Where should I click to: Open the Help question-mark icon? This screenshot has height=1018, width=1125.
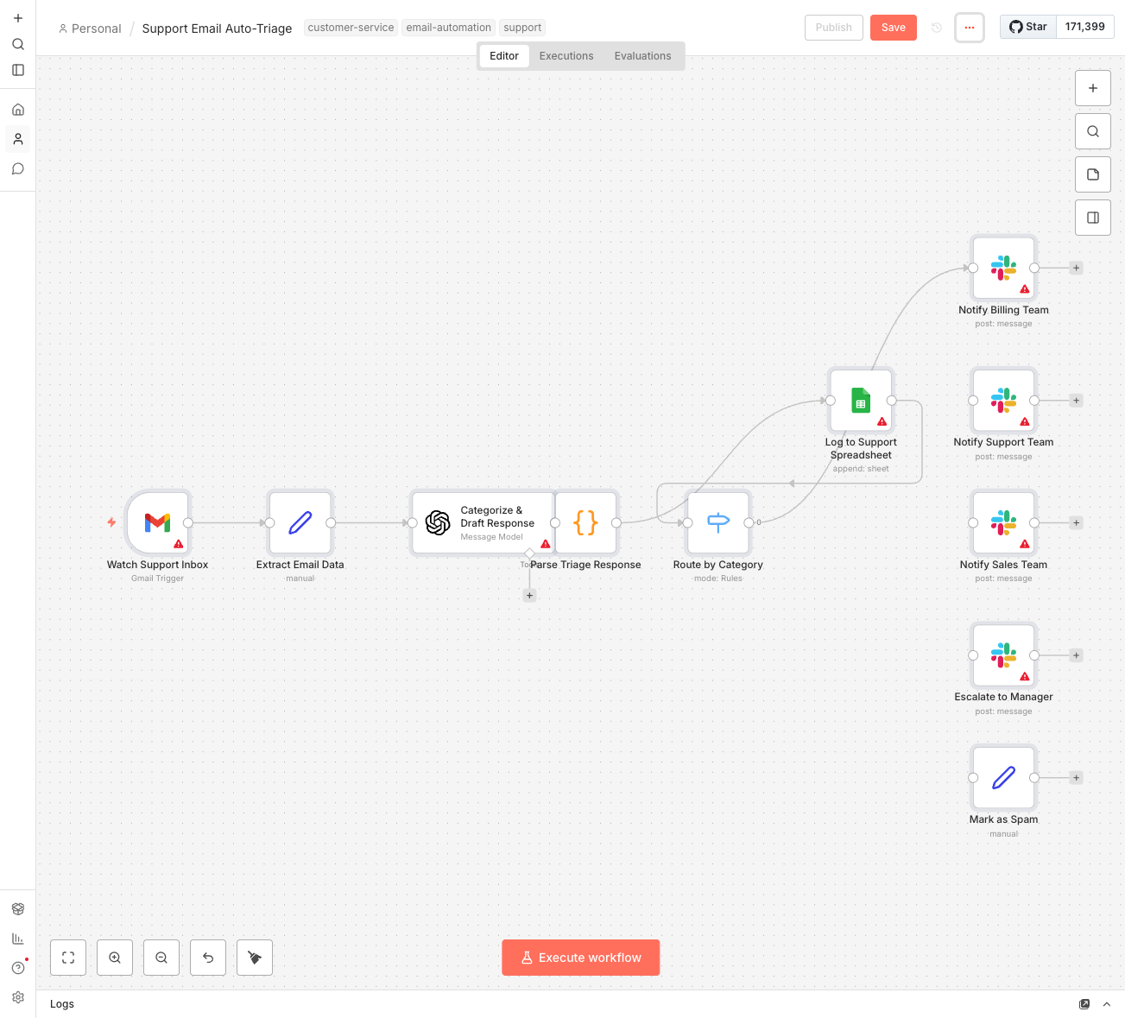(18, 968)
